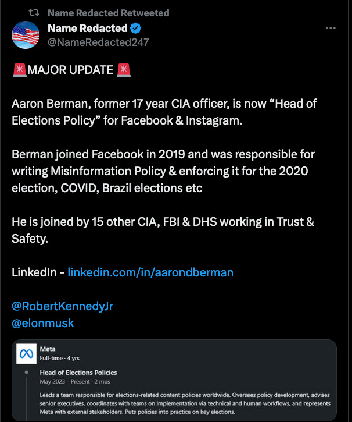Open the 'Name Redacted Retweeted' notice
The width and height of the screenshot is (352, 422).
point(108,13)
